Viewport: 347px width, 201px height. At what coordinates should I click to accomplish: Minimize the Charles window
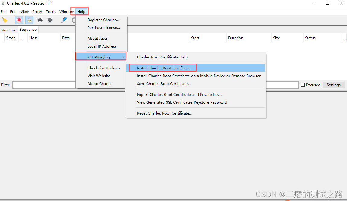coord(314,3)
